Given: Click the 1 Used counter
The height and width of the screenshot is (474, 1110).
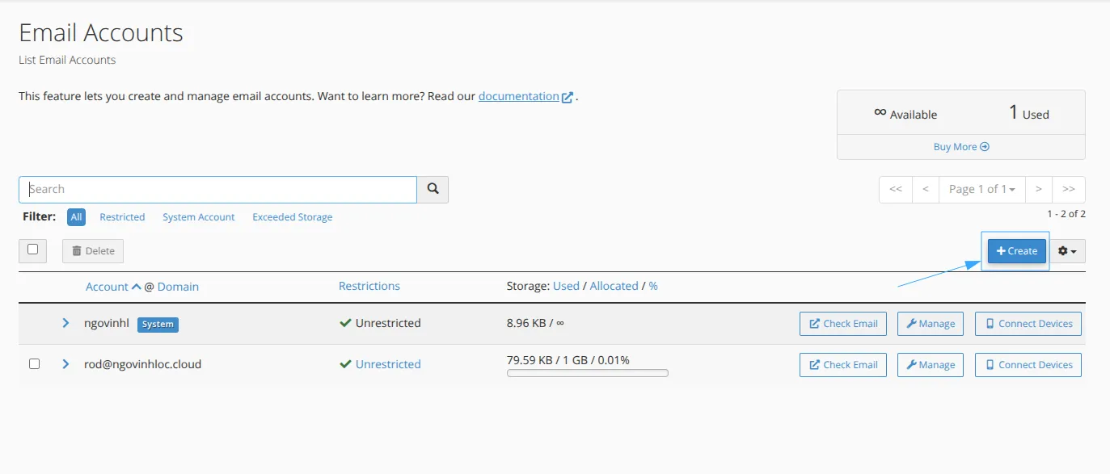Looking at the screenshot, I should 1028,113.
